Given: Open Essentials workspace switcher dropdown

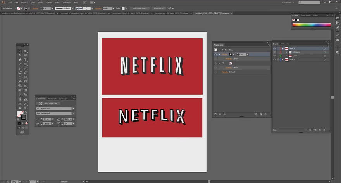Looking at the screenshot, I should click(x=288, y=3).
